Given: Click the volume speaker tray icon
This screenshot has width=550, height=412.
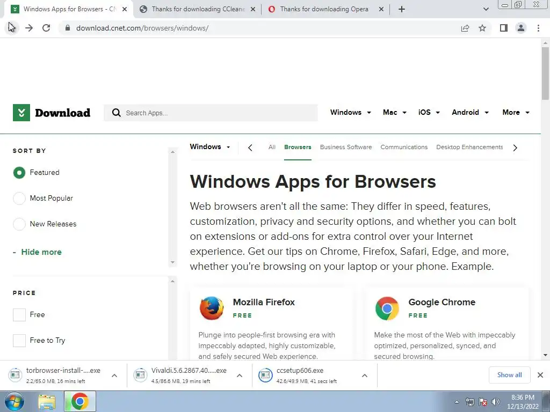Looking at the screenshot, I should point(495,402).
